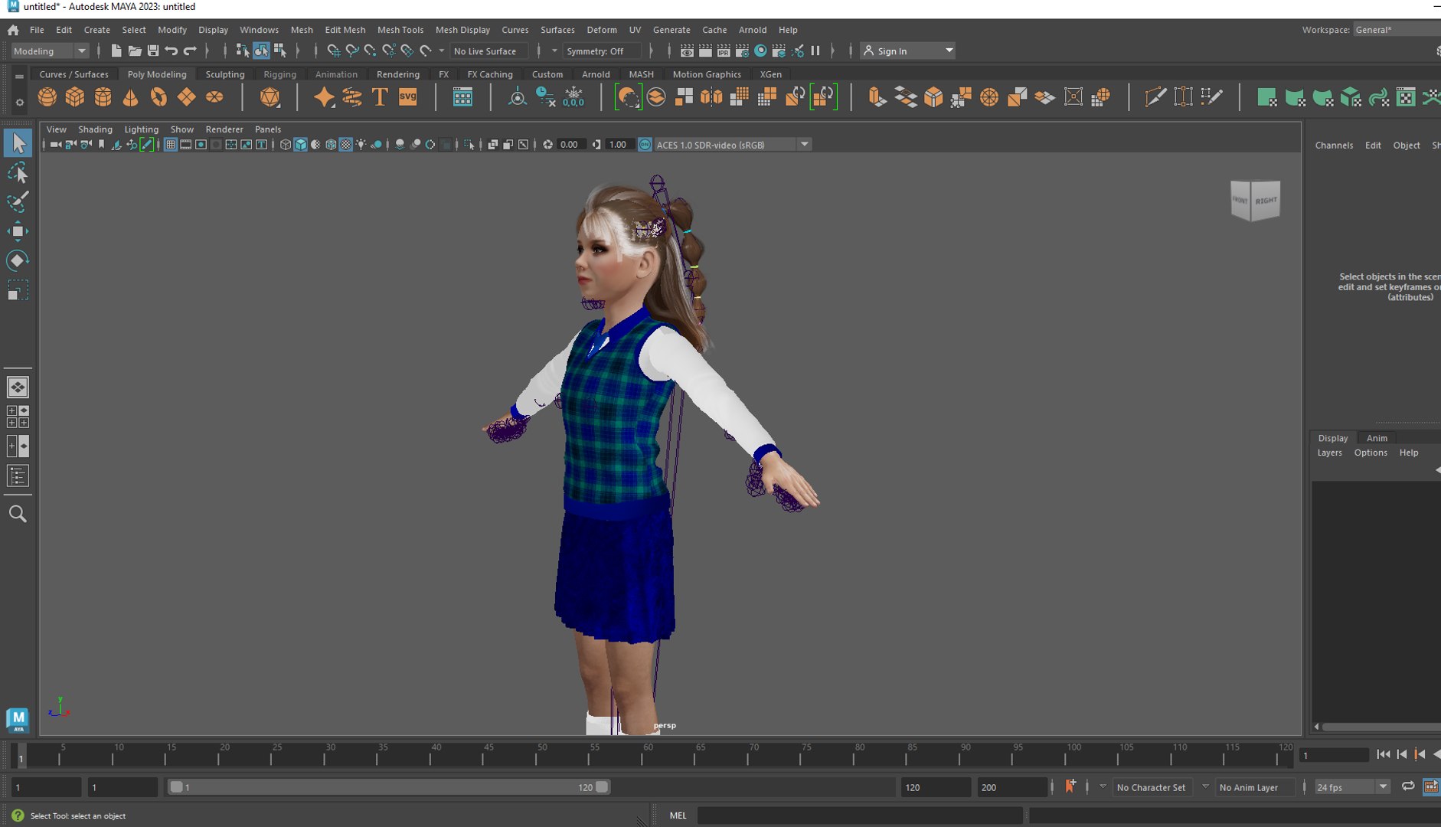
Task: Go to start of playback range
Action: pos(1384,754)
